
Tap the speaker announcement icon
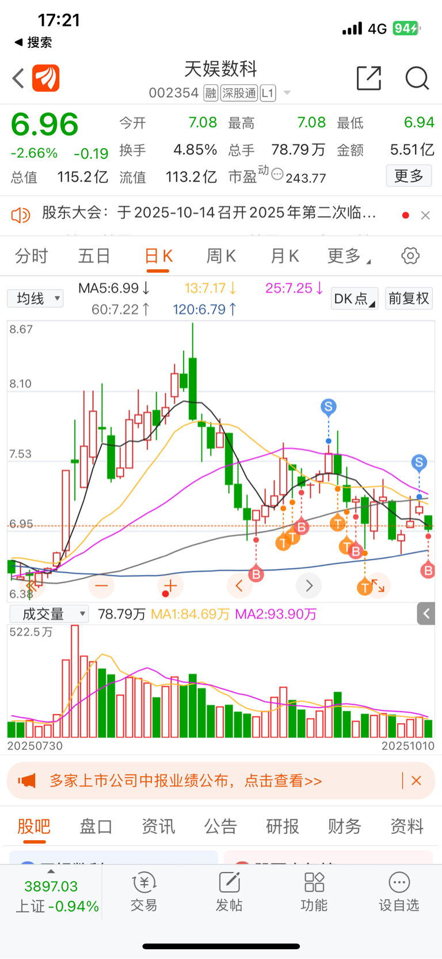[21, 215]
